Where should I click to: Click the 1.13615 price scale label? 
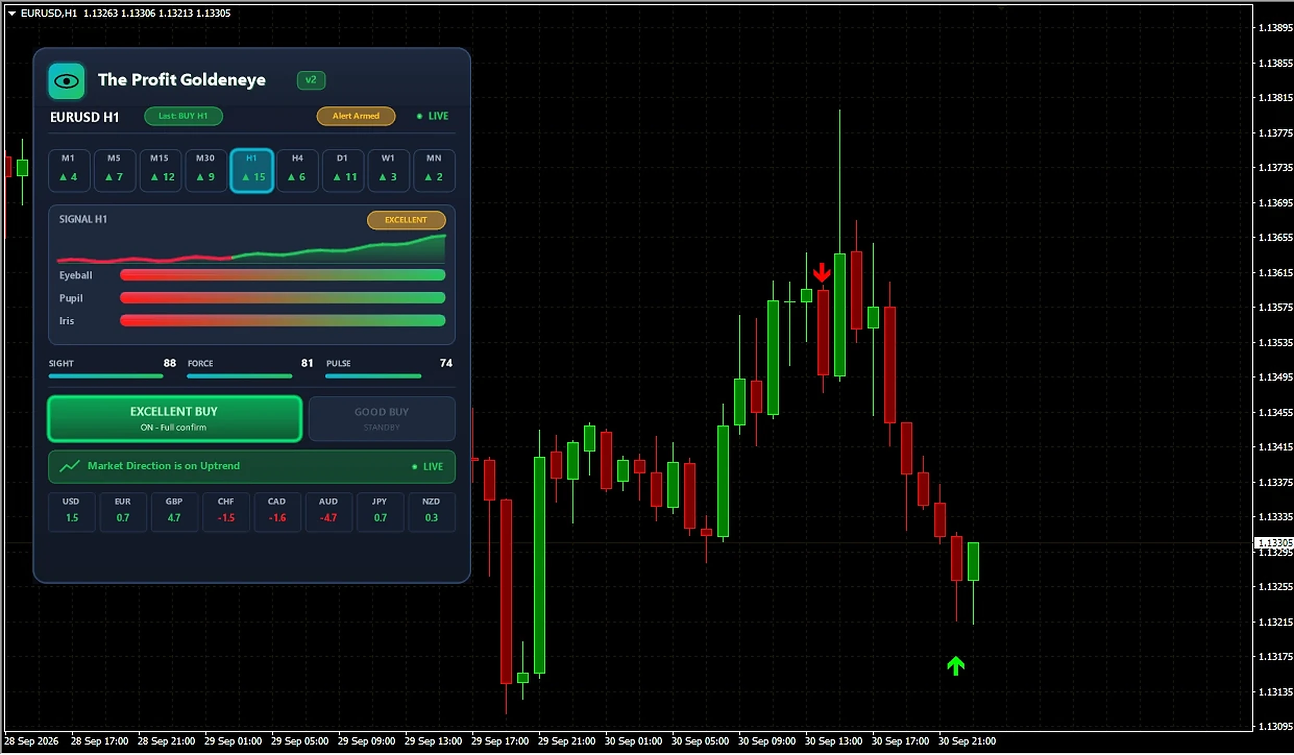[x=1275, y=273]
